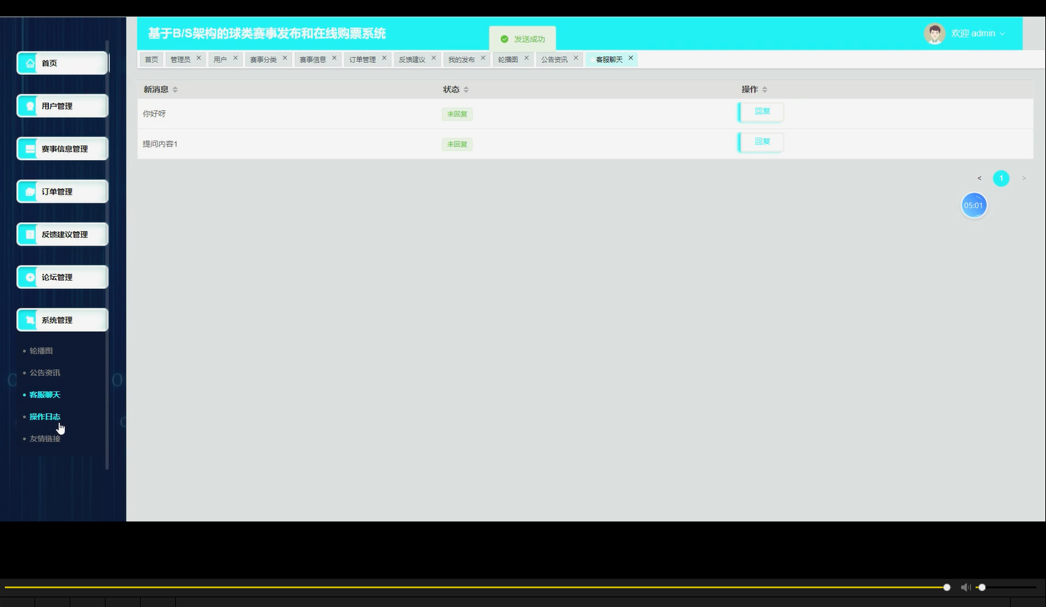Close the 轮播图 tab
1046x607 pixels.
click(x=526, y=58)
